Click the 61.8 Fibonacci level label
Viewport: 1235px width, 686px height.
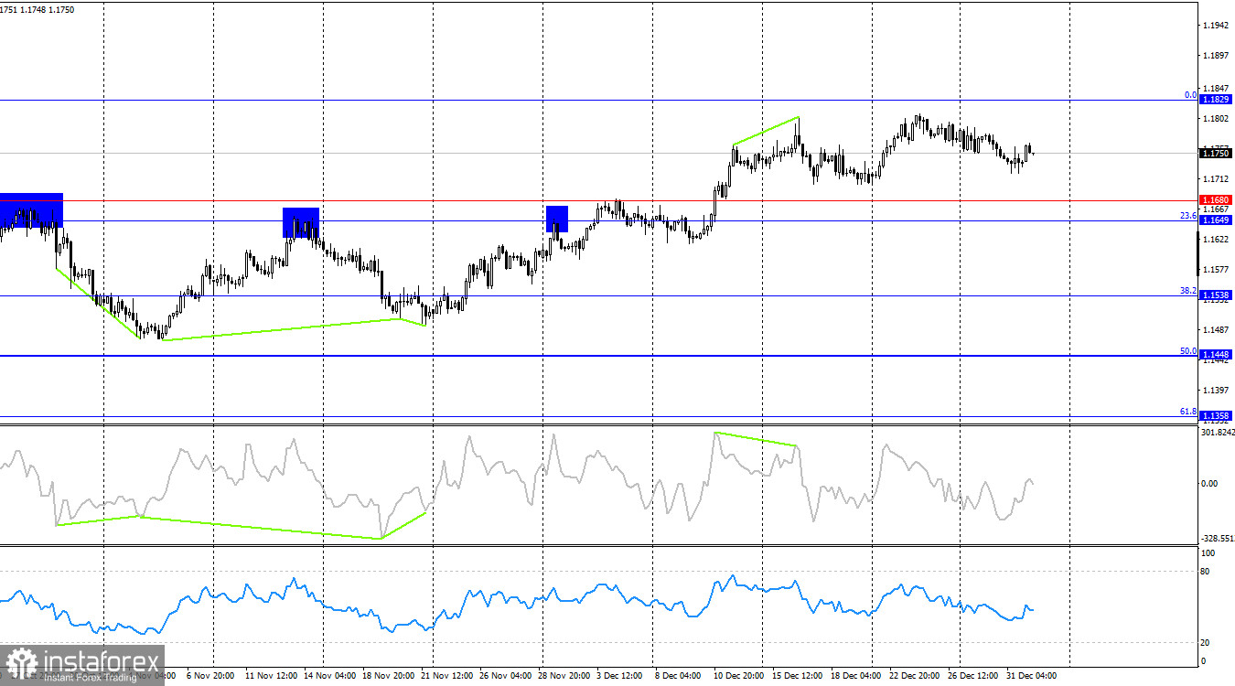[x=1188, y=412]
